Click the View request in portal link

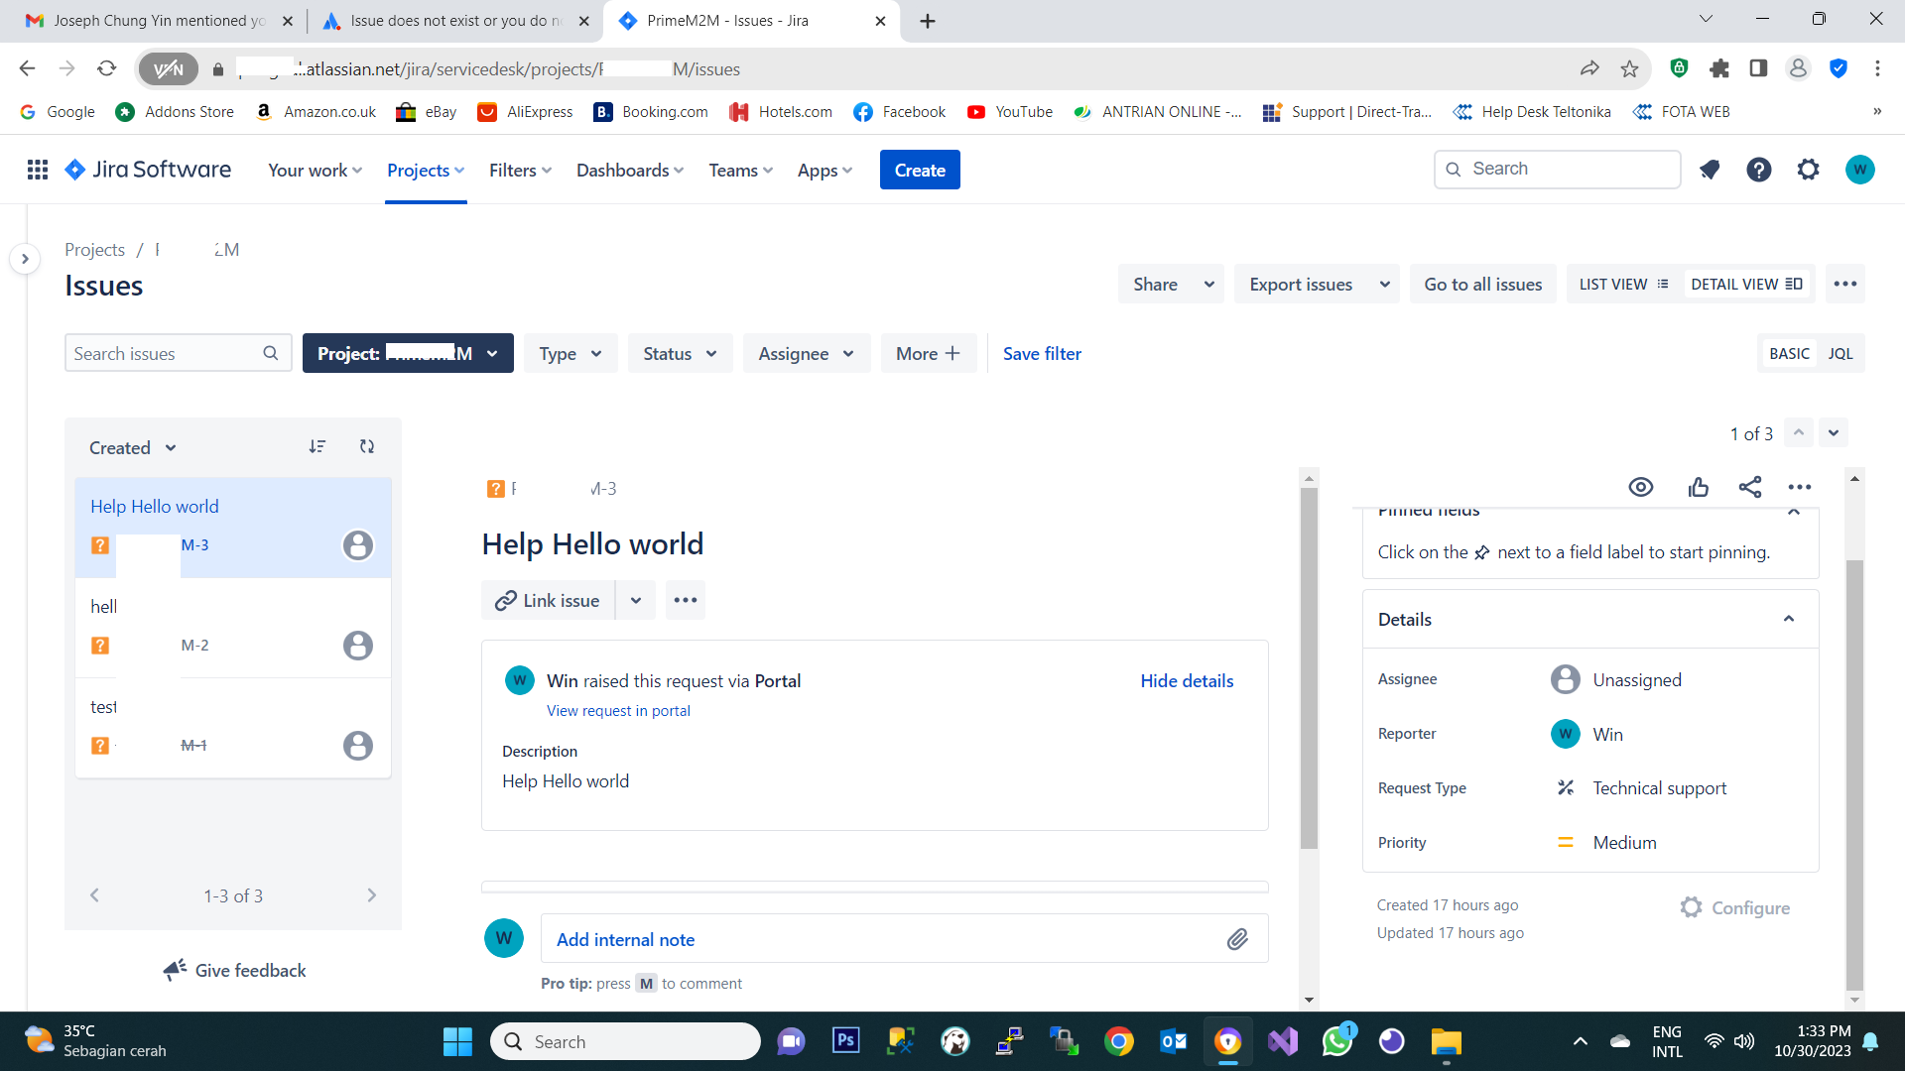(618, 711)
